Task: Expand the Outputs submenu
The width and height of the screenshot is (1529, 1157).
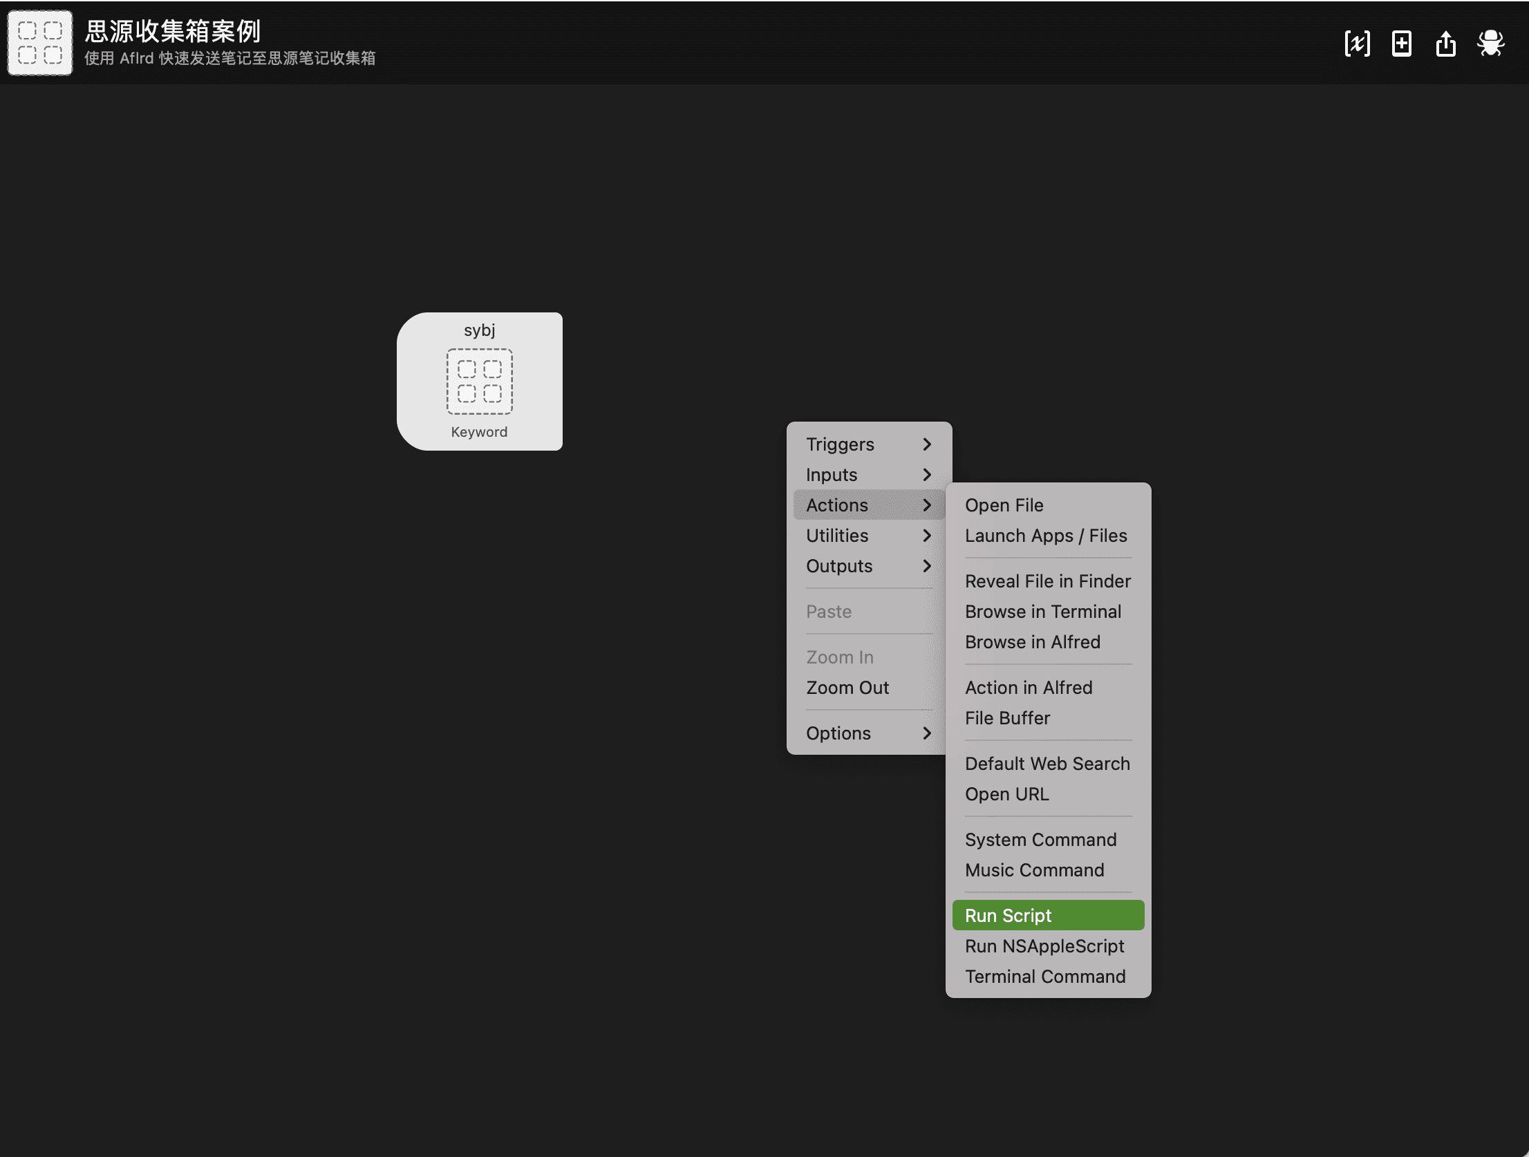Action: tap(869, 566)
